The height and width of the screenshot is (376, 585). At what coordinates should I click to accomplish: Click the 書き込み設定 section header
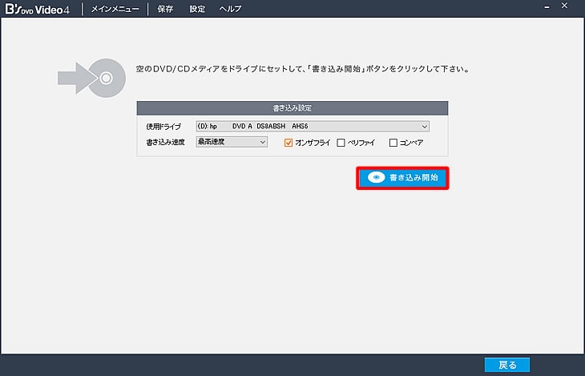click(292, 108)
